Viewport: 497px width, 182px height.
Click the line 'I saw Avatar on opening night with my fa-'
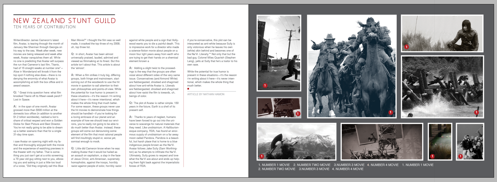click(x=37, y=142)
